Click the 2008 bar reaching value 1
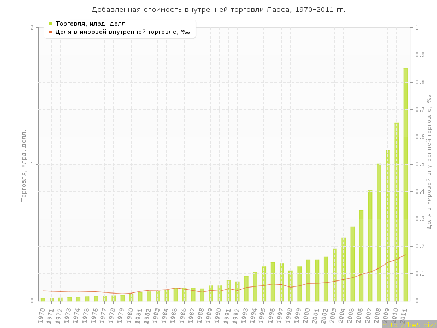Image resolution: width=437 pixels, height=328 pixels. (379, 232)
